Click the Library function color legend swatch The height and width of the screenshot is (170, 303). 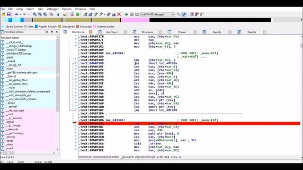click(3, 26)
